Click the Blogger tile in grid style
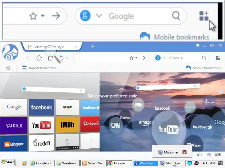Image resolution: width=225 pixels, height=168 pixels. [x=14, y=144]
